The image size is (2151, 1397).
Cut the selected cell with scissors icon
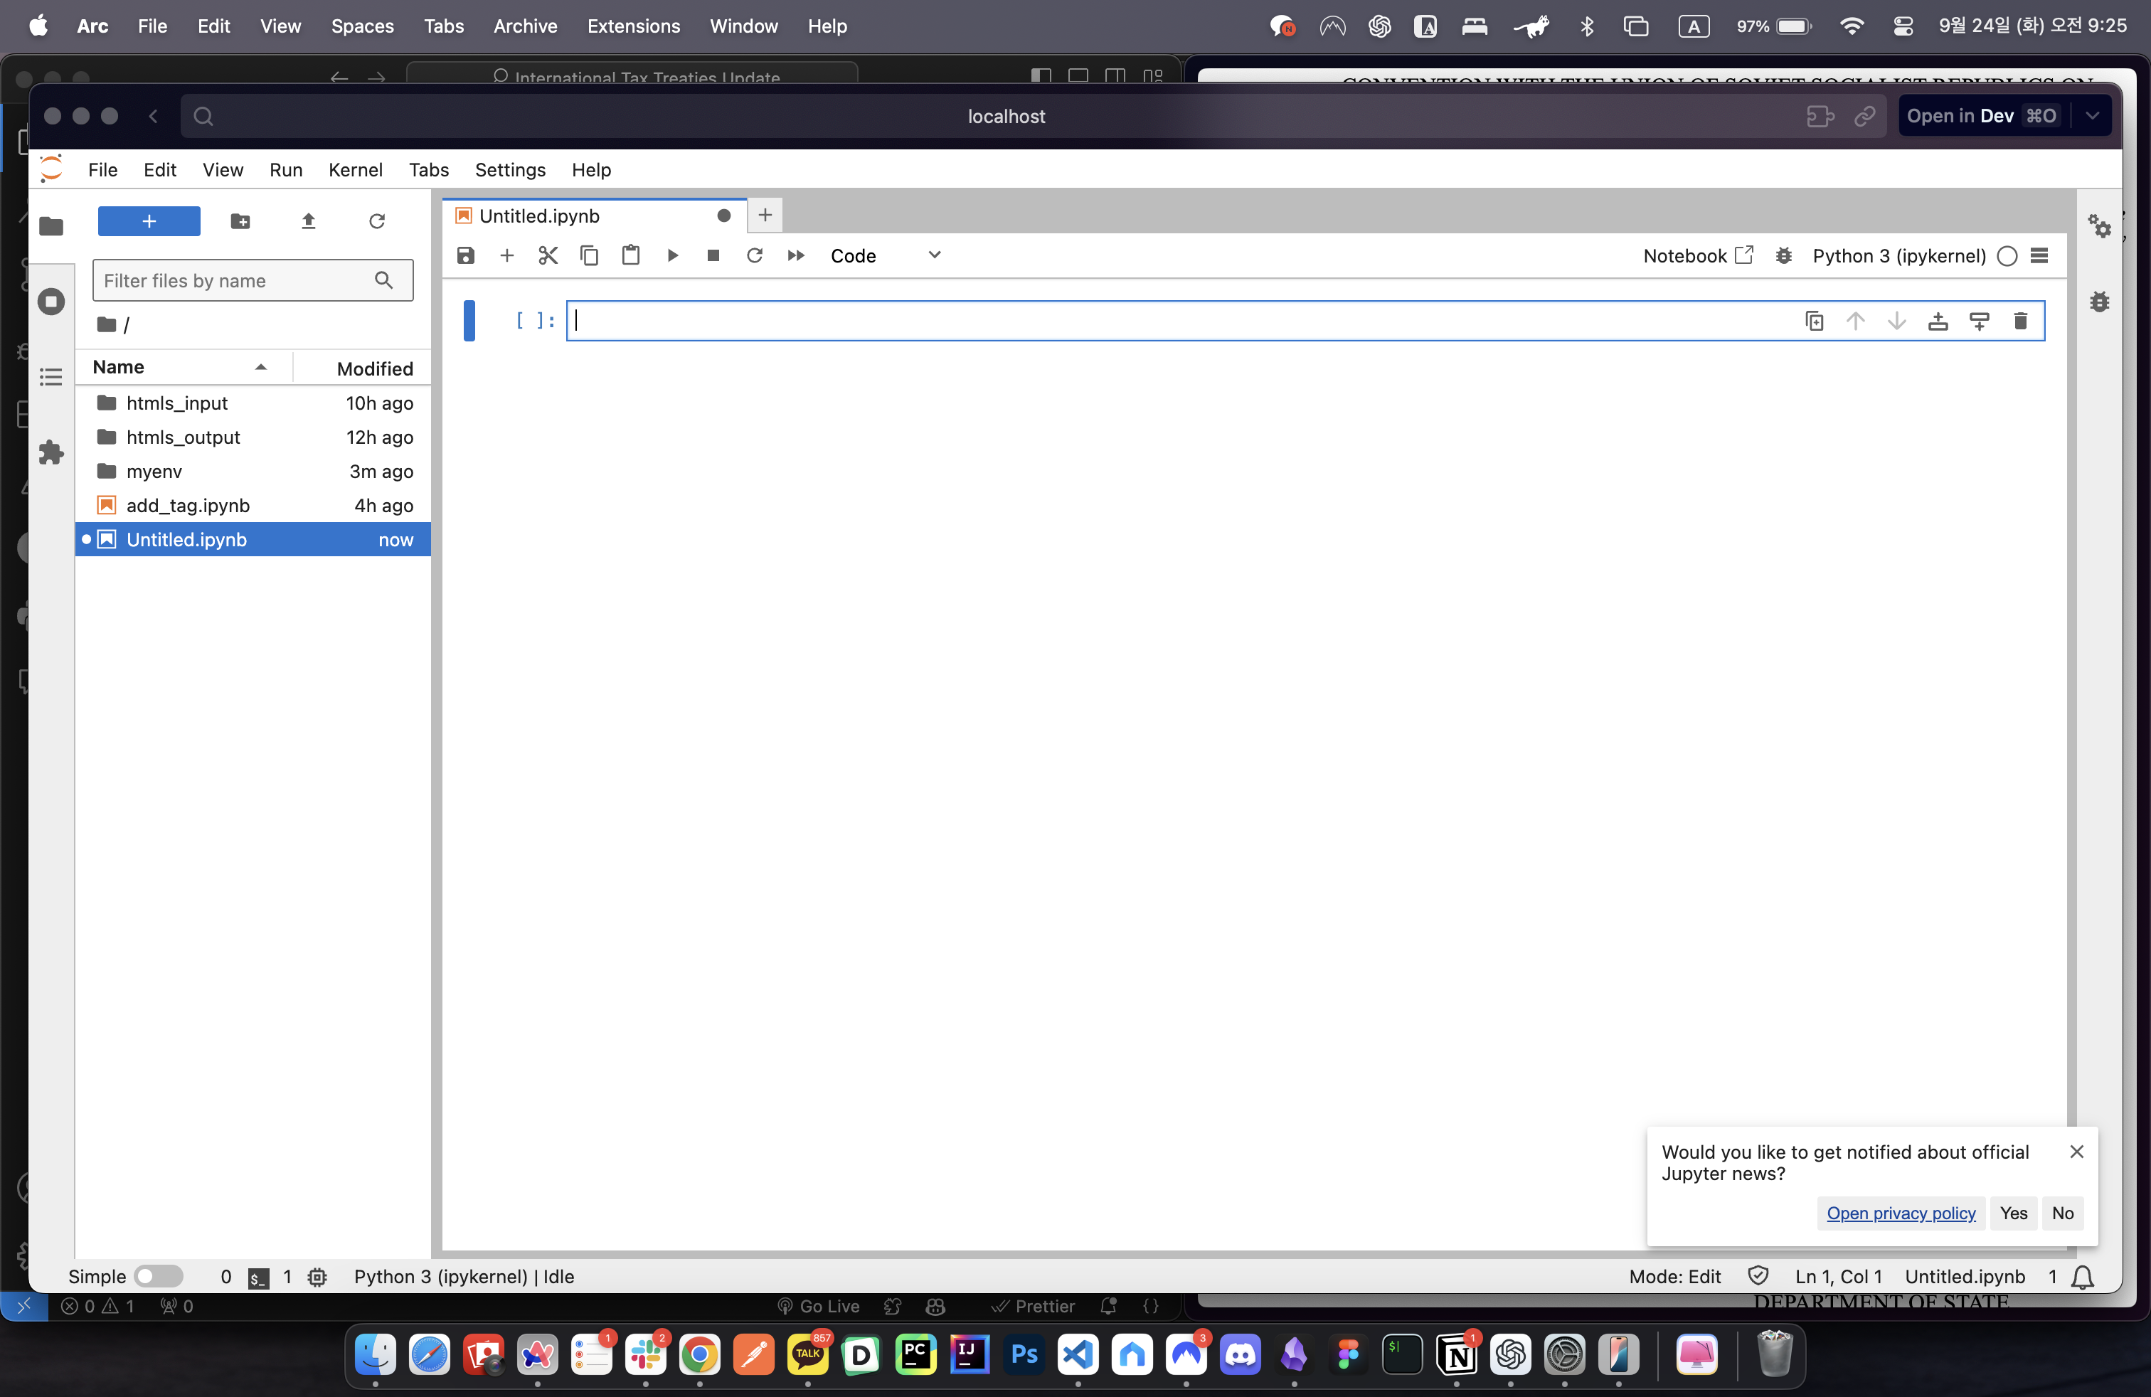pyautogui.click(x=548, y=256)
